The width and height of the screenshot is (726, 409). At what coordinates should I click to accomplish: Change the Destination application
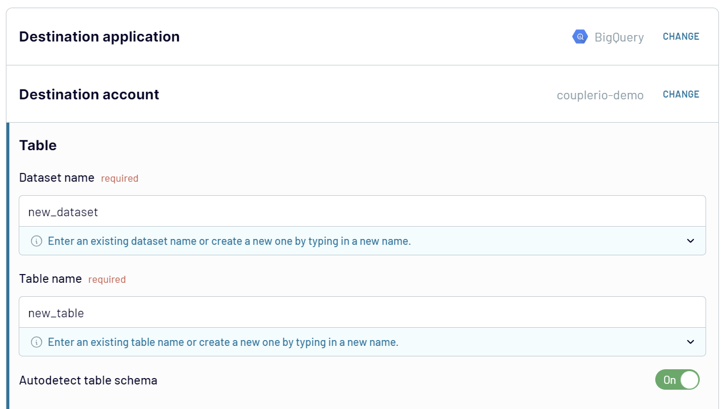point(680,36)
